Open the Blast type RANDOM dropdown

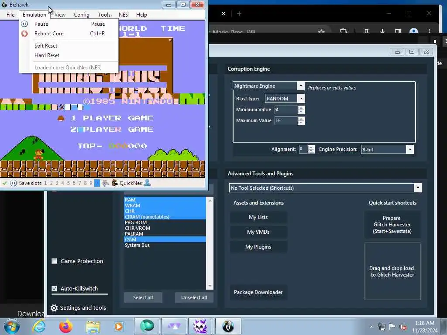coord(301,99)
